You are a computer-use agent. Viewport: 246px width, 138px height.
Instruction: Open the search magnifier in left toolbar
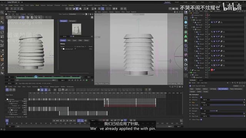2,12
